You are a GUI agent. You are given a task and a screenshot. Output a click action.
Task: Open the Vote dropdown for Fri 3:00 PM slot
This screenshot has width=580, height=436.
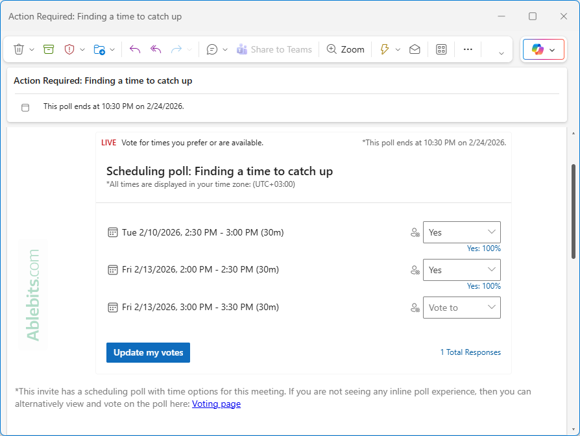point(461,308)
